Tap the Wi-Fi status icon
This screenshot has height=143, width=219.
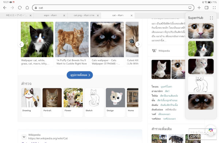(x=206, y=2)
